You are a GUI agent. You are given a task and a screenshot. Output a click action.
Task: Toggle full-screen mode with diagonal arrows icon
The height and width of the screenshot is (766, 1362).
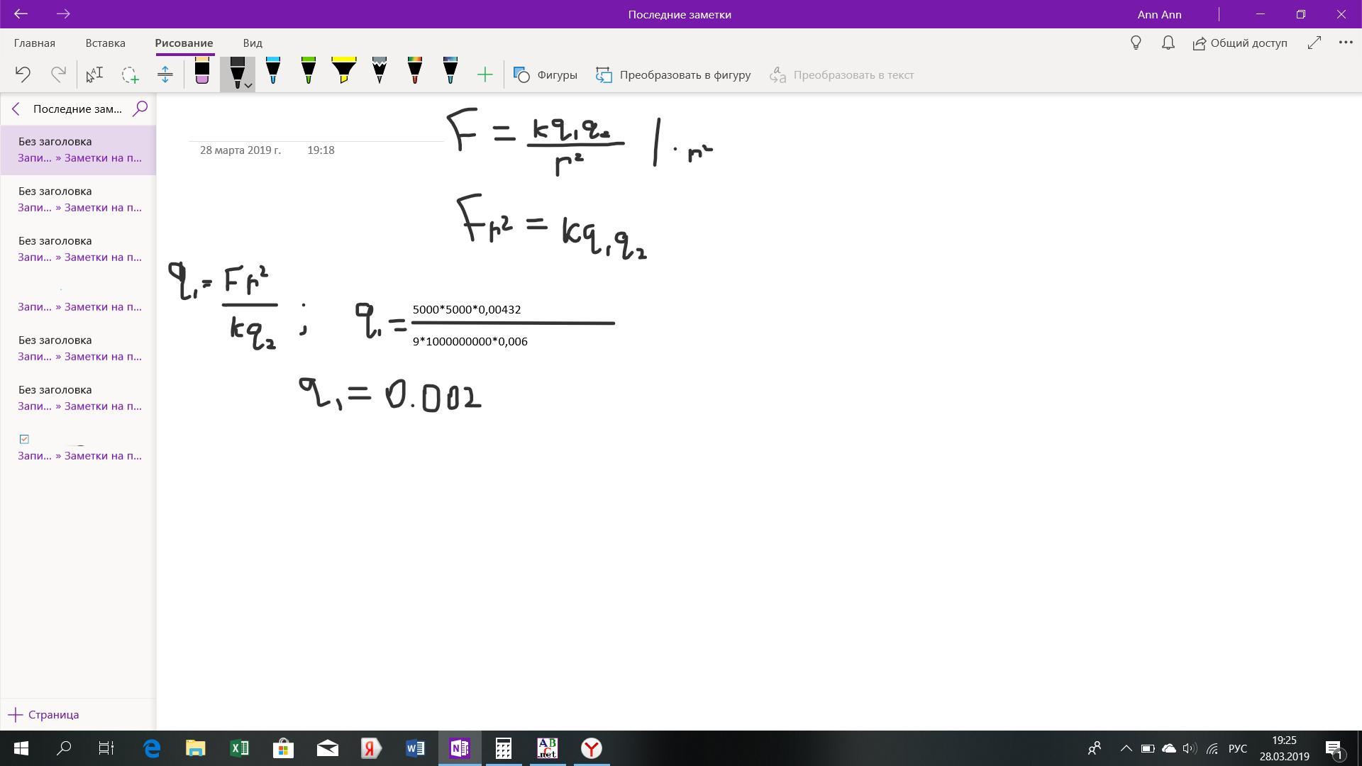1314,43
